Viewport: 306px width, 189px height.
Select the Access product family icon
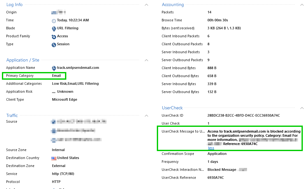click(x=53, y=36)
